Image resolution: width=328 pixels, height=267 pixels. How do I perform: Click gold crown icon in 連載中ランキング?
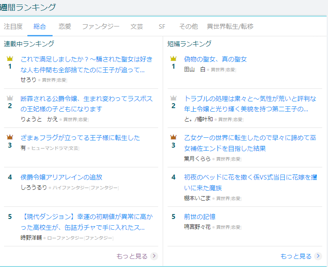click(x=10, y=59)
